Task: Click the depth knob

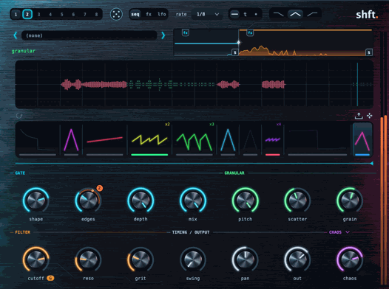Action: tap(141, 200)
